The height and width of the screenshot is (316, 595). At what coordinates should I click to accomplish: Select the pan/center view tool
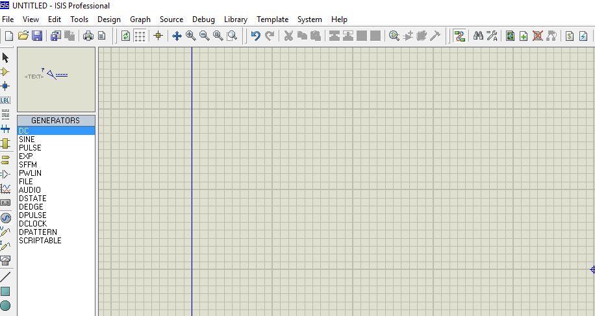[x=177, y=36]
